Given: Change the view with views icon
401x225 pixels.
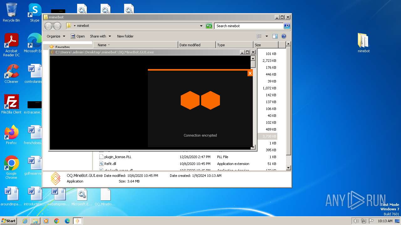Looking at the screenshot, I should coord(259,36).
